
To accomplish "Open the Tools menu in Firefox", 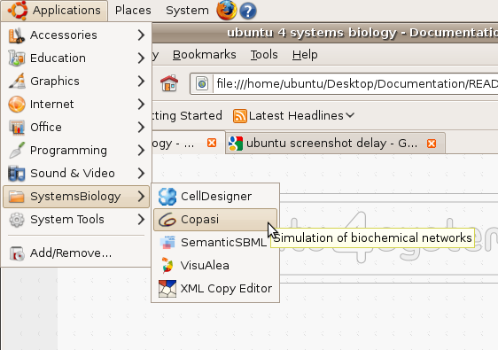I will click(x=264, y=55).
